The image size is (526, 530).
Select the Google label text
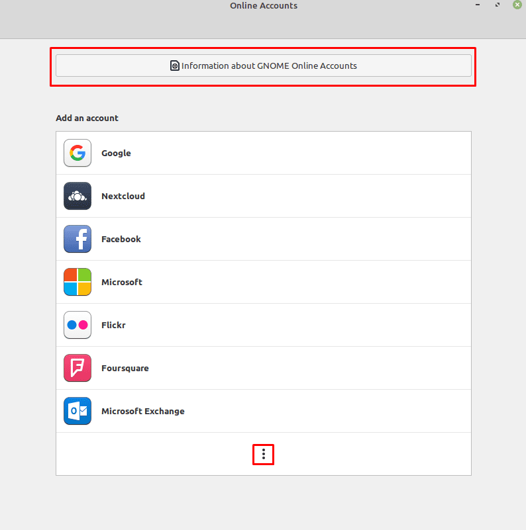(x=116, y=153)
